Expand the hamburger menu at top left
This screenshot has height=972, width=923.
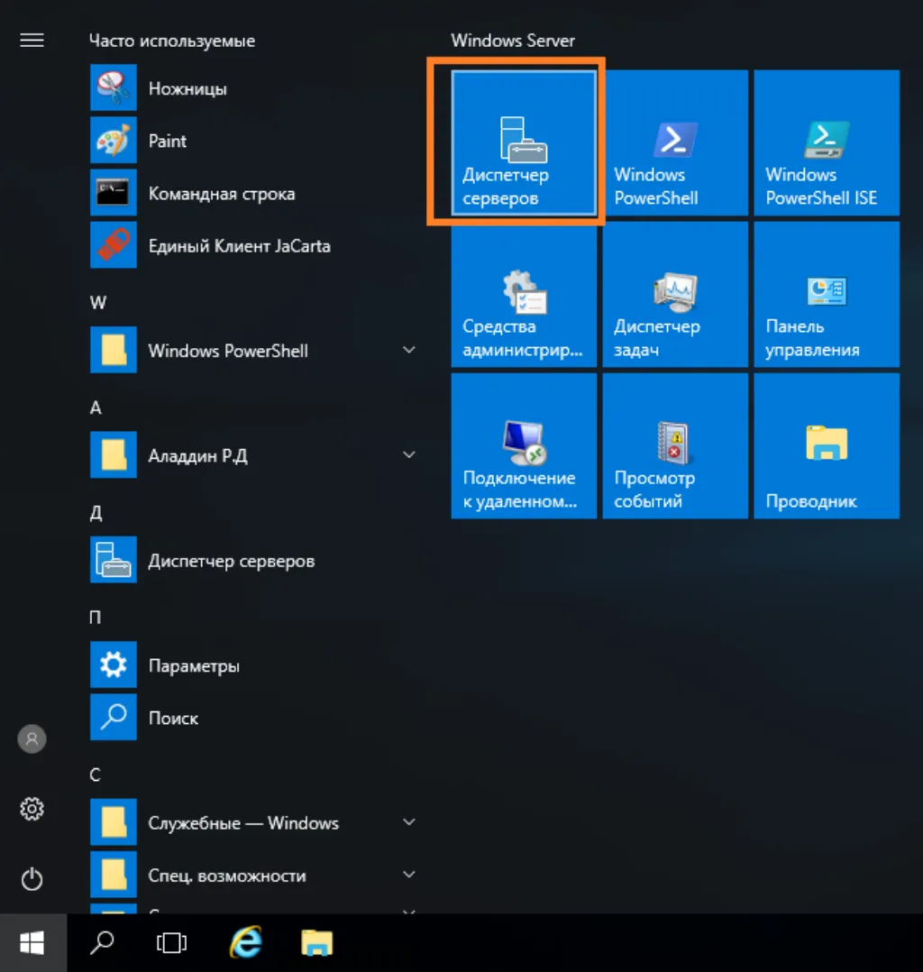tap(32, 41)
